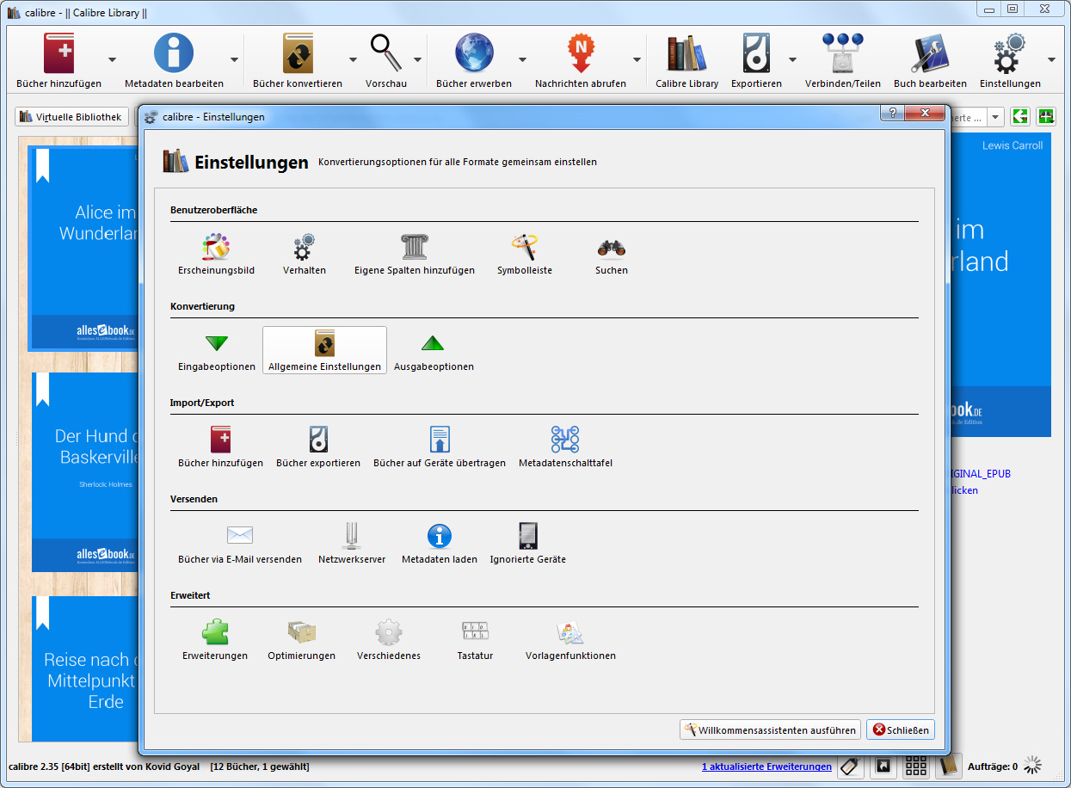Open Bücher via E-Mail versenden
This screenshot has width=1071, height=788.
coord(240,544)
